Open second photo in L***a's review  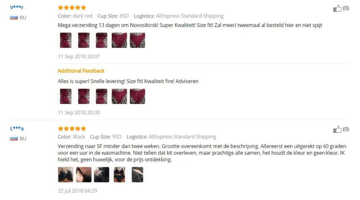pos(84,175)
